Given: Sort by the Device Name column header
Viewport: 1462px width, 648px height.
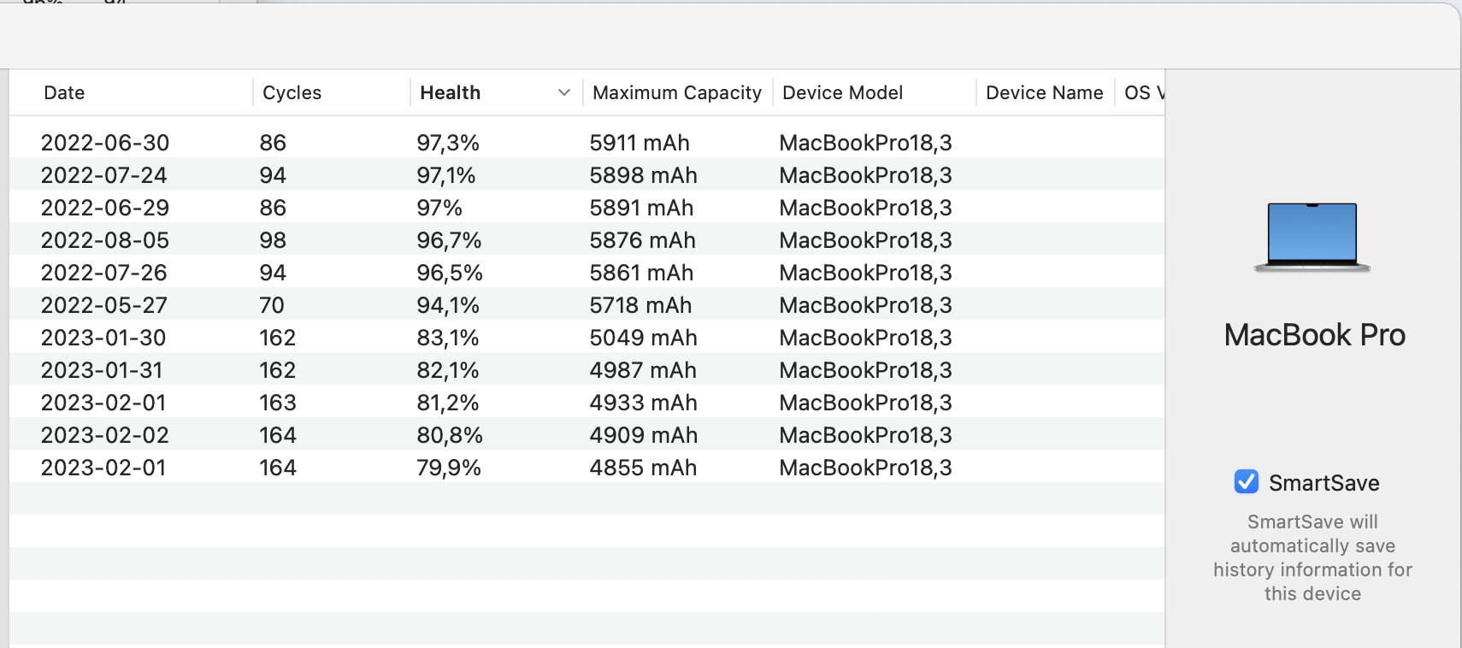Looking at the screenshot, I should [1044, 92].
